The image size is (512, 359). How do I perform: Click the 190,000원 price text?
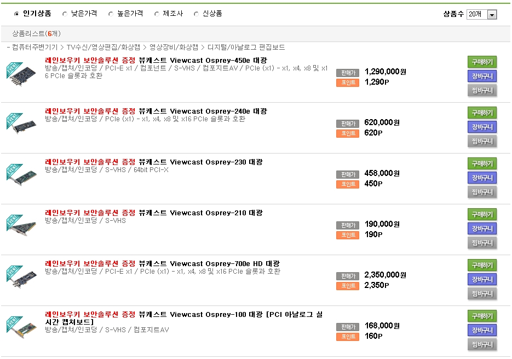tap(382, 224)
